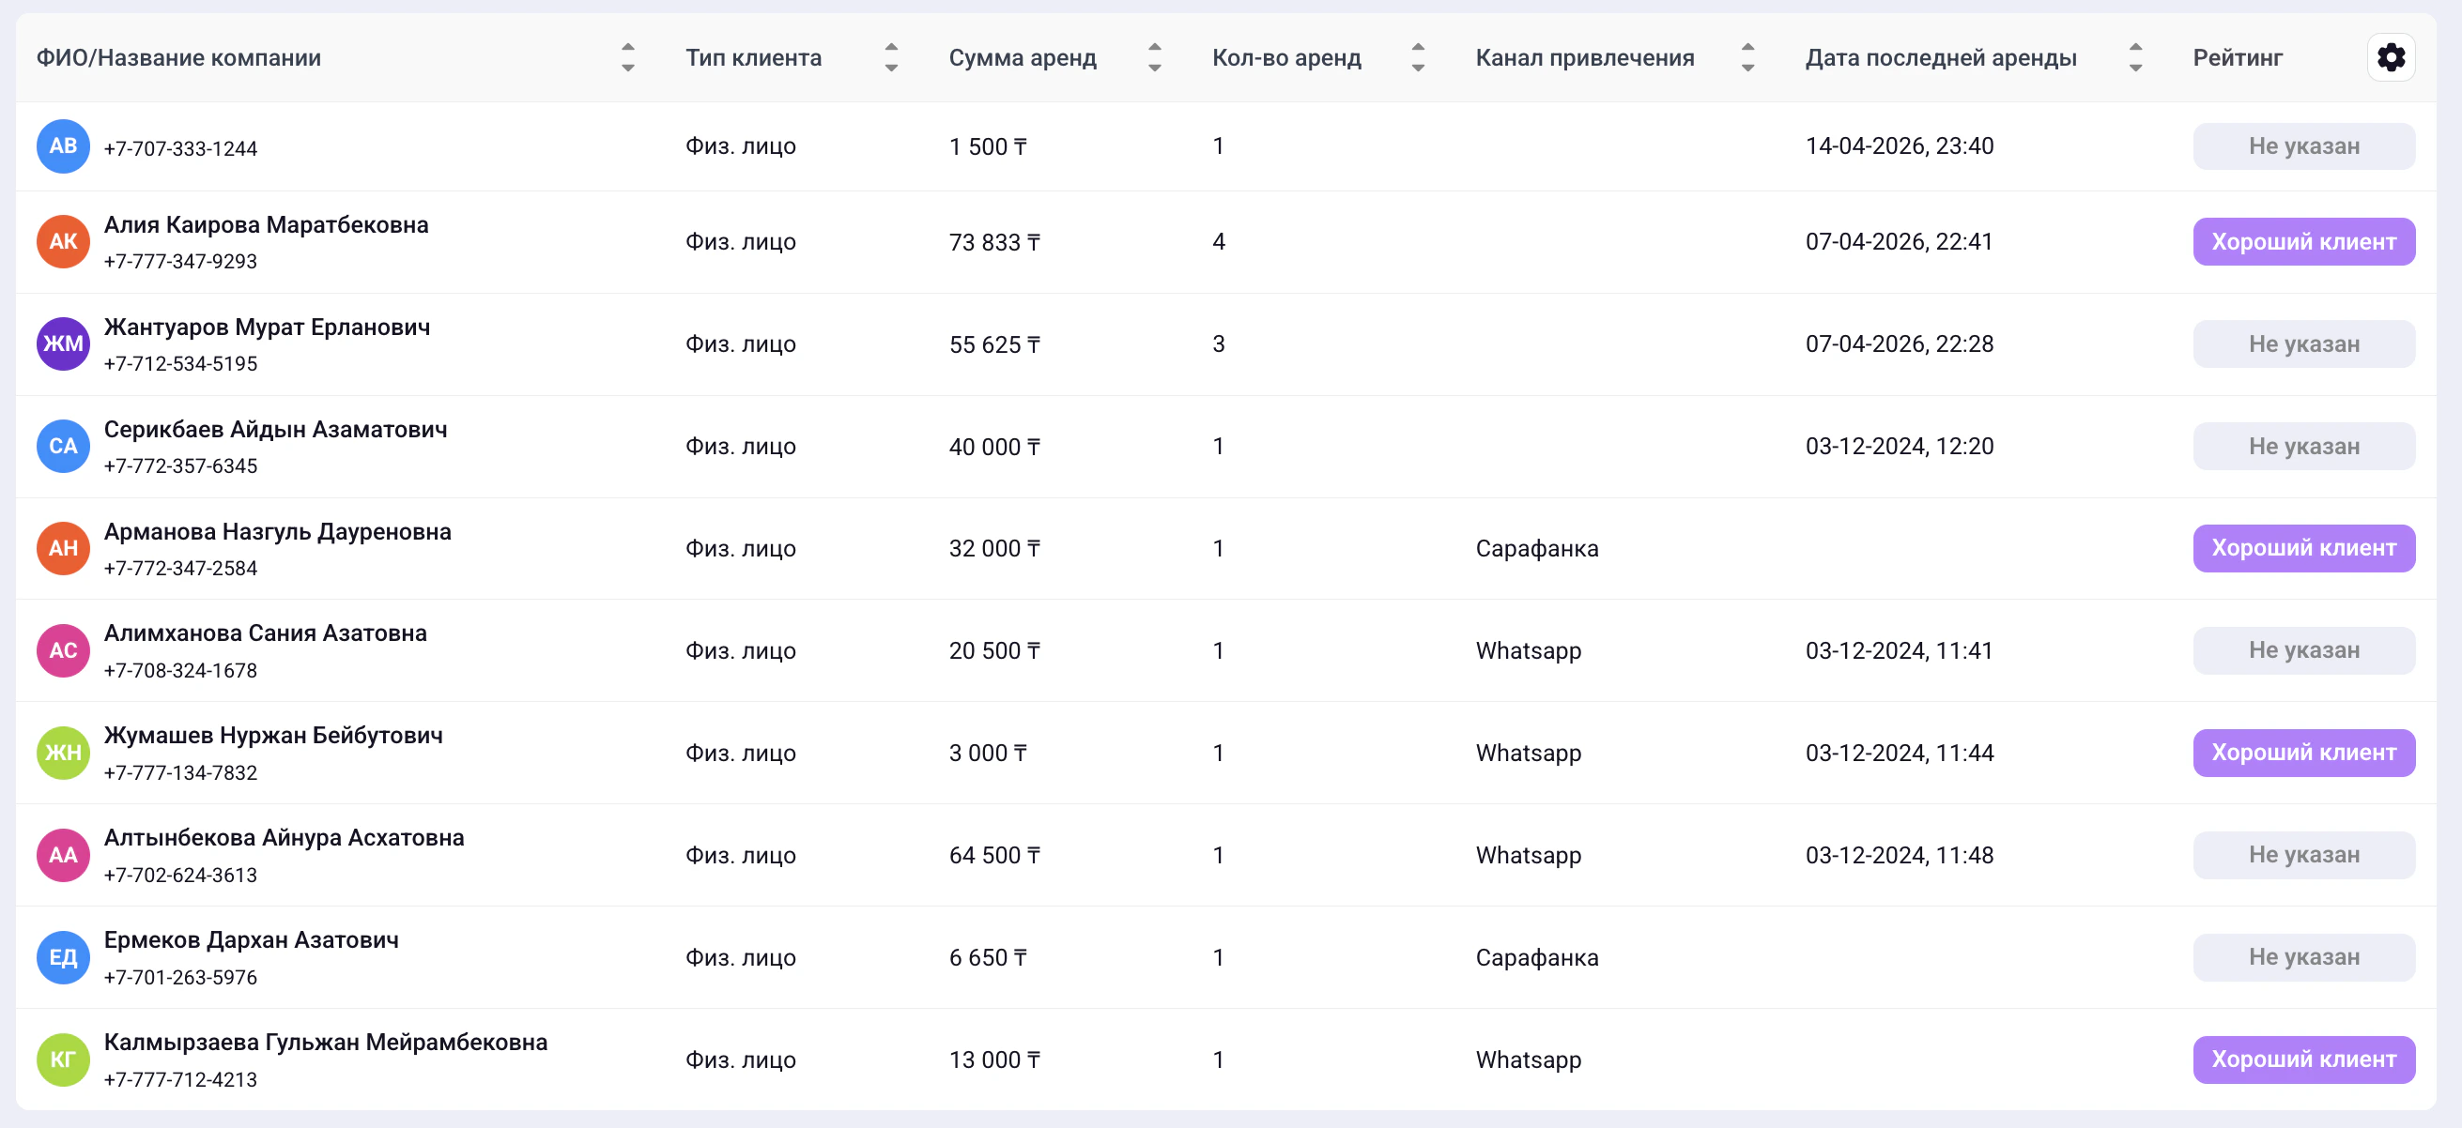The height and width of the screenshot is (1128, 2462).
Task: Click the orange АК avatar circle
Action: [63, 241]
